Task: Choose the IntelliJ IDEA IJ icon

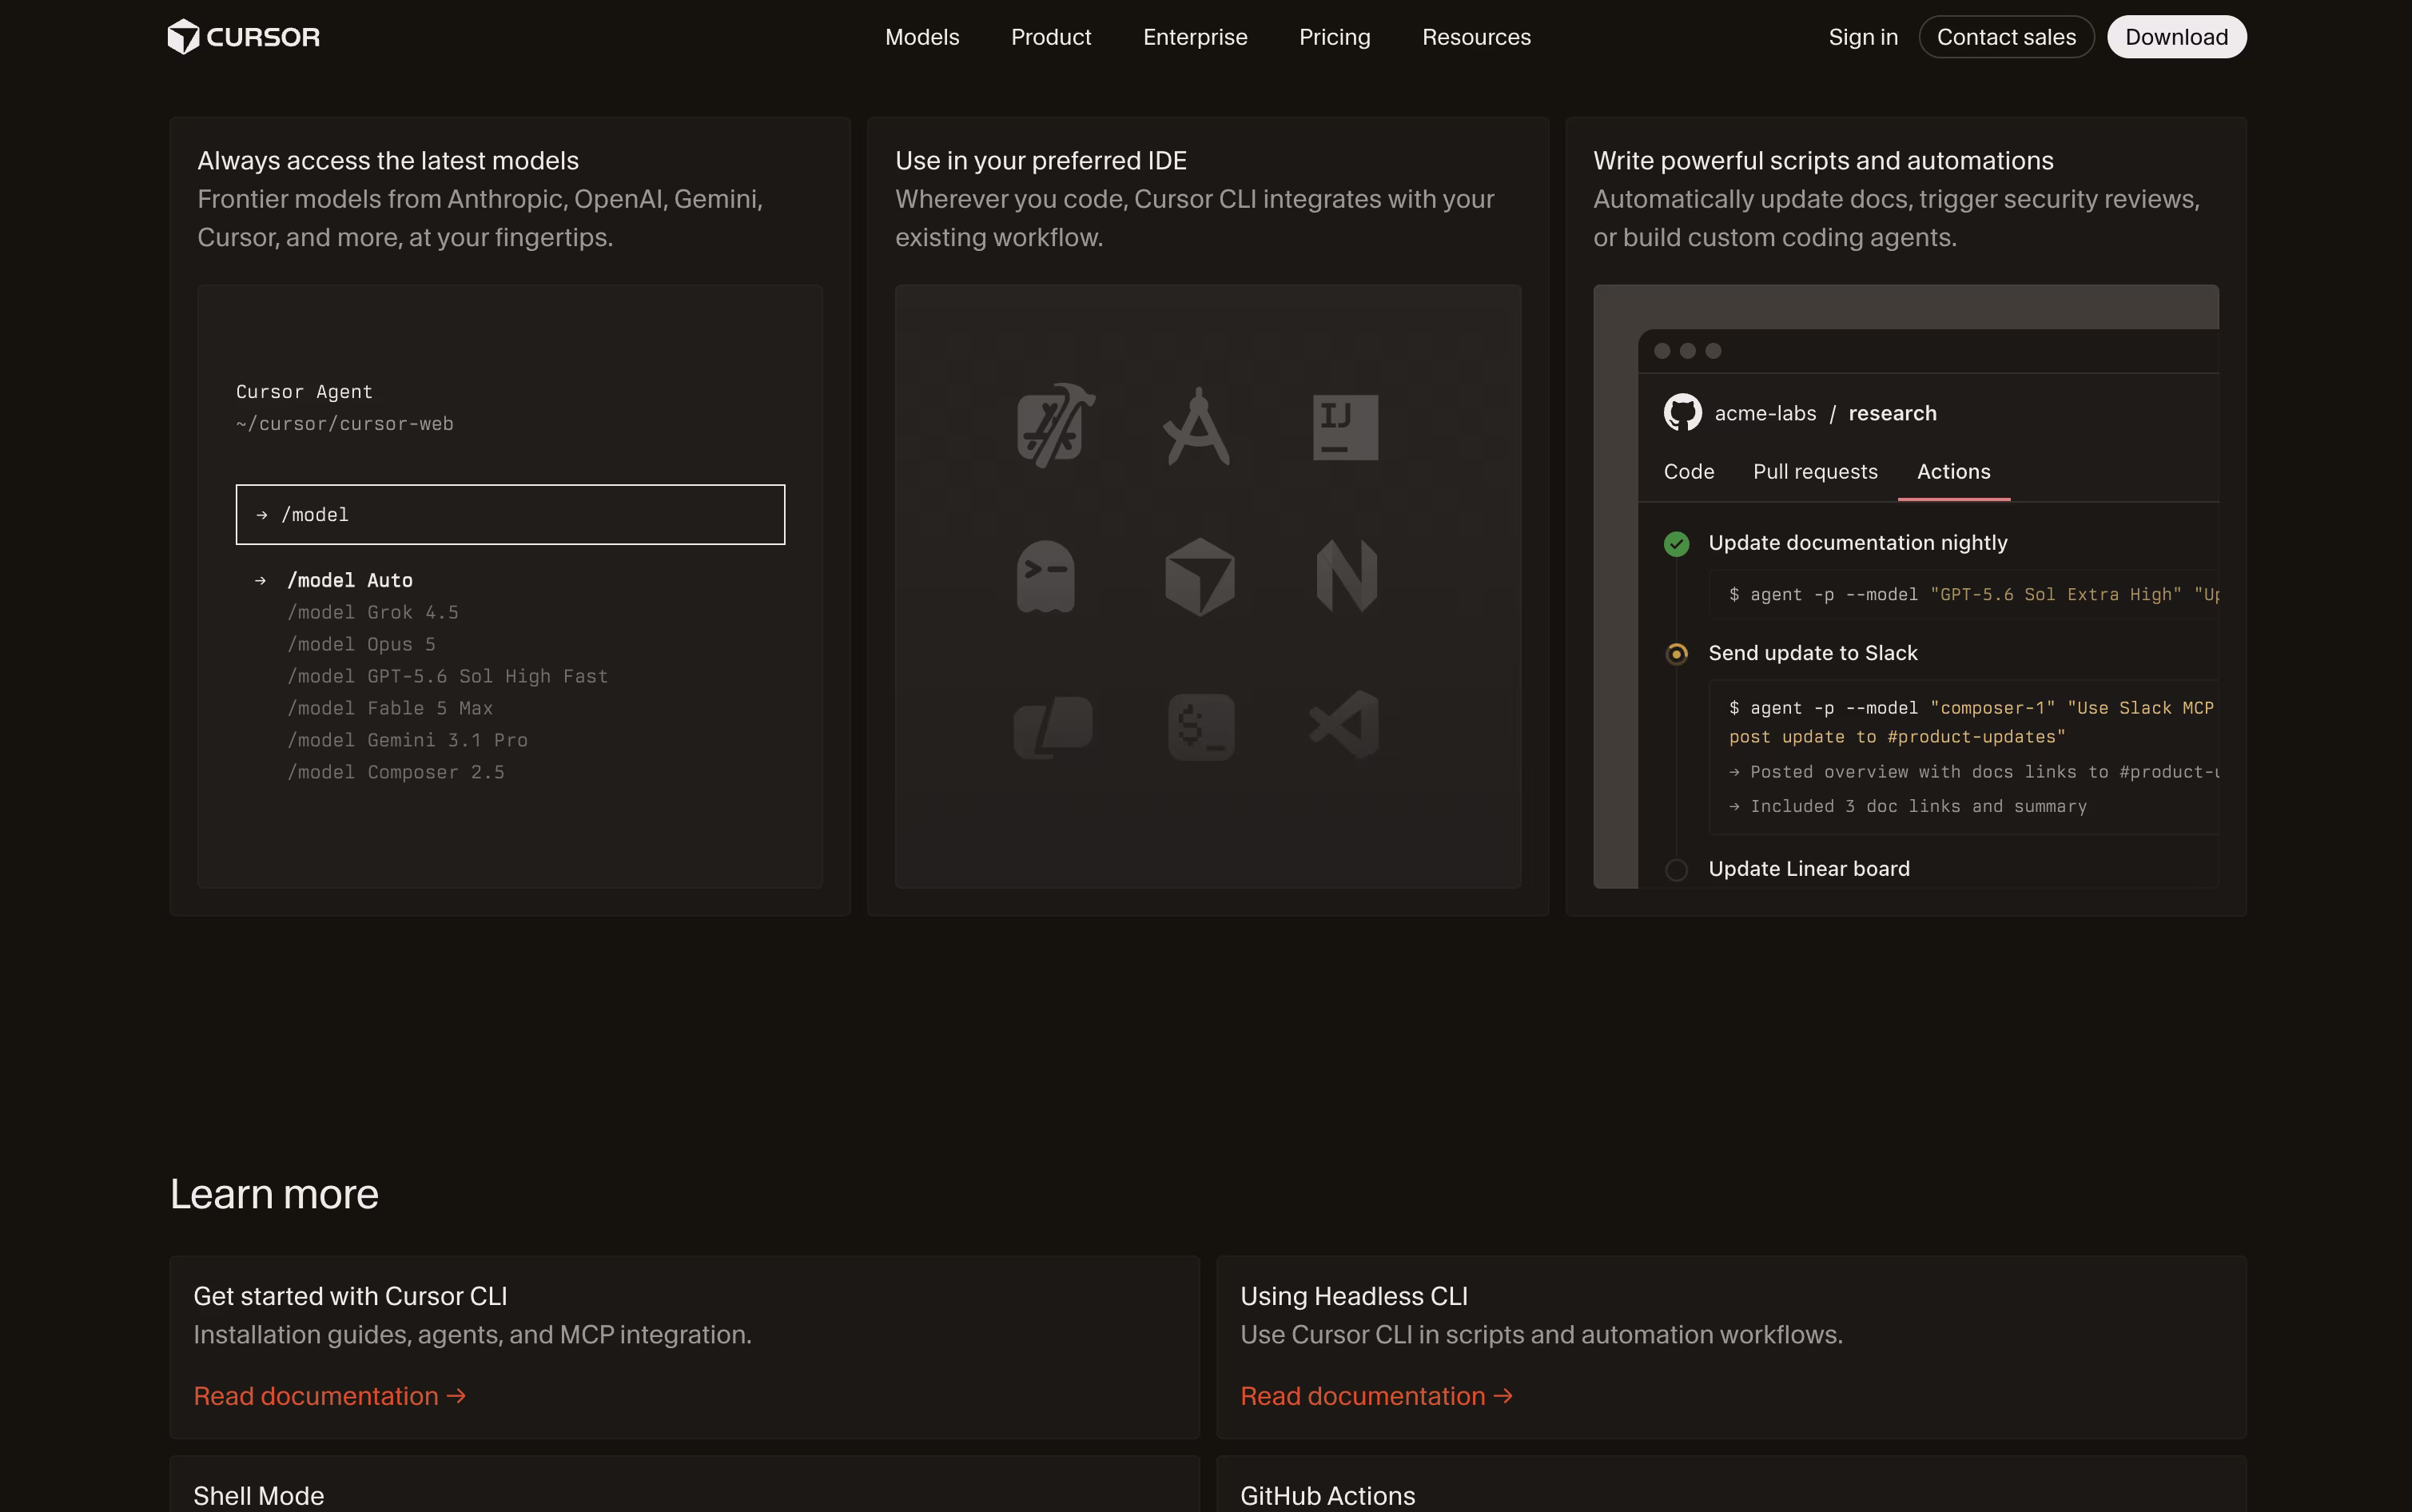Action: (1345, 427)
